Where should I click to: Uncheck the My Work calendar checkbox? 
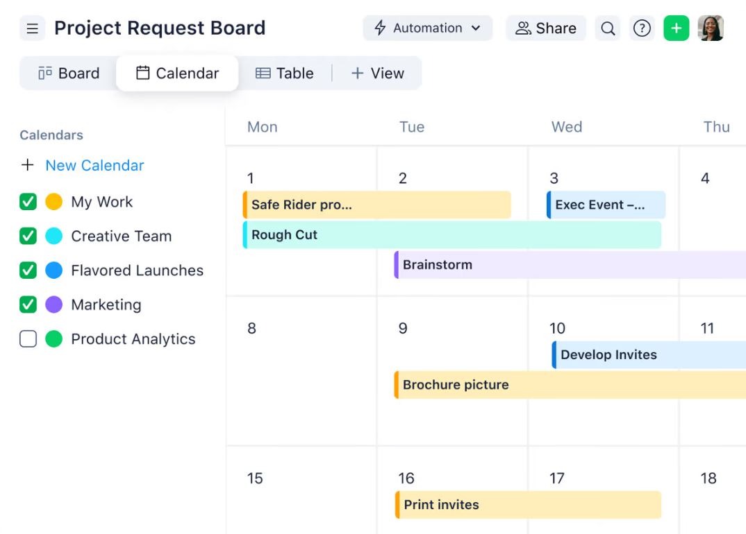tap(28, 202)
